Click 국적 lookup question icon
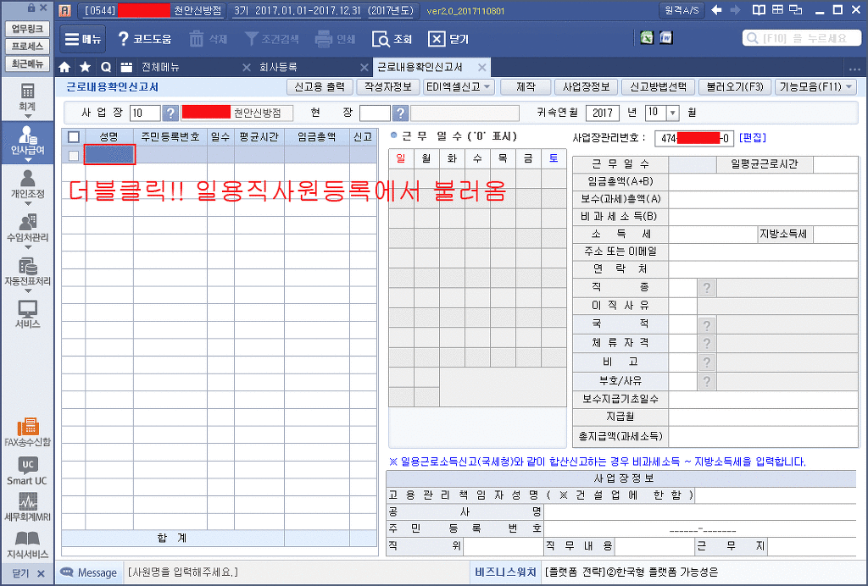The width and height of the screenshot is (868, 586). tap(706, 325)
